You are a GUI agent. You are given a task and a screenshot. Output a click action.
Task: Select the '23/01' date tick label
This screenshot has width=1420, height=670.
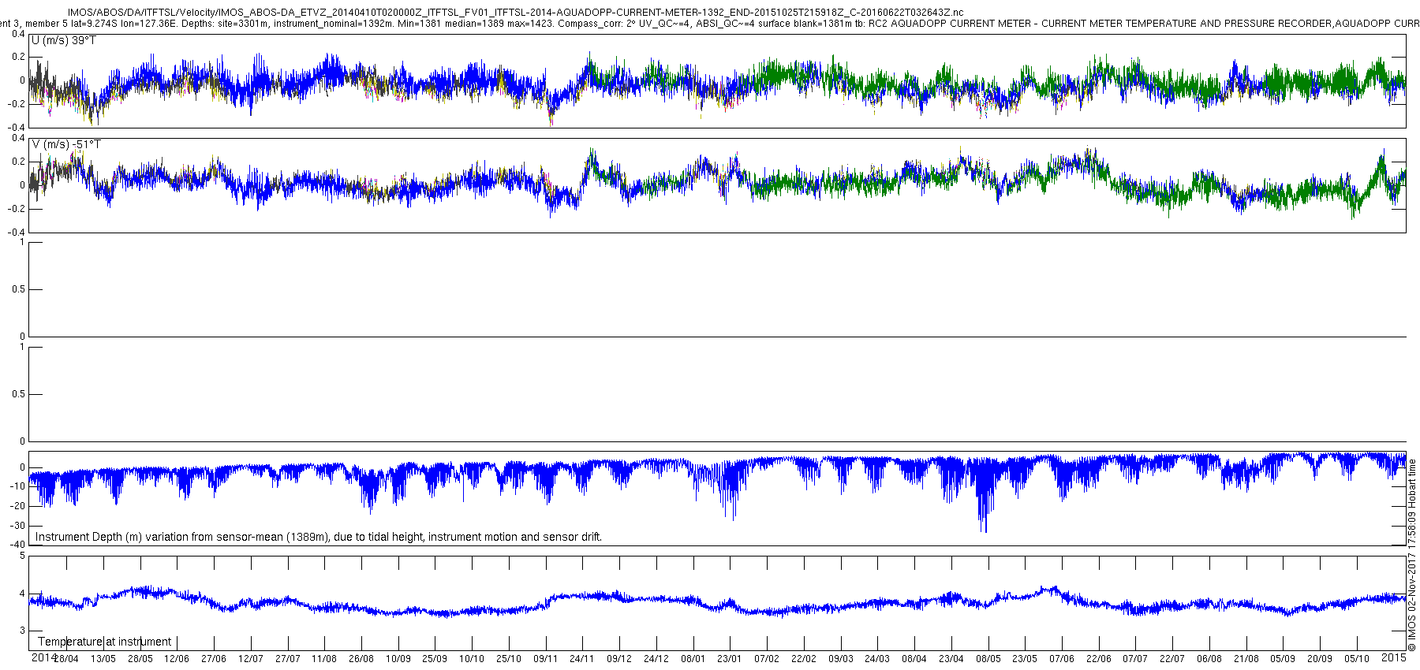pyautogui.click(x=730, y=659)
